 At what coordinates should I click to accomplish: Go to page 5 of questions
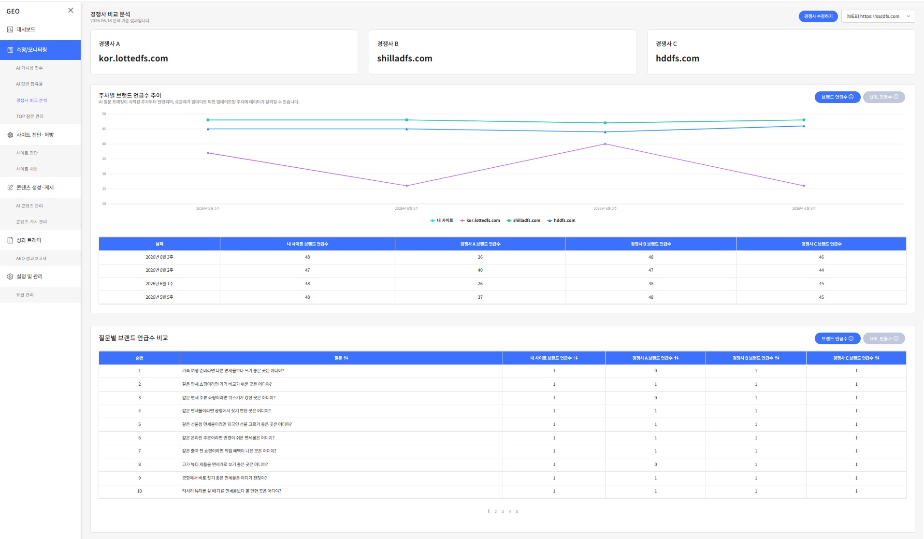tap(517, 511)
